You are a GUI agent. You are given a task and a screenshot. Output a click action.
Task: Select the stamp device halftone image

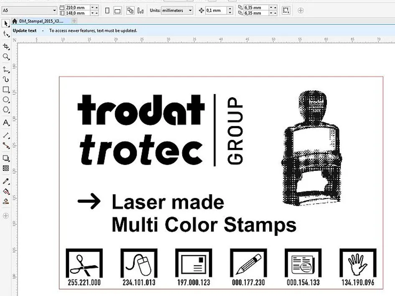pyautogui.click(x=312, y=148)
